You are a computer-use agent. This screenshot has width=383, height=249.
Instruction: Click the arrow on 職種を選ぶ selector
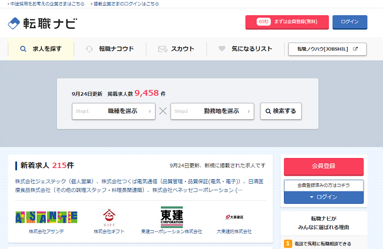tap(150, 111)
